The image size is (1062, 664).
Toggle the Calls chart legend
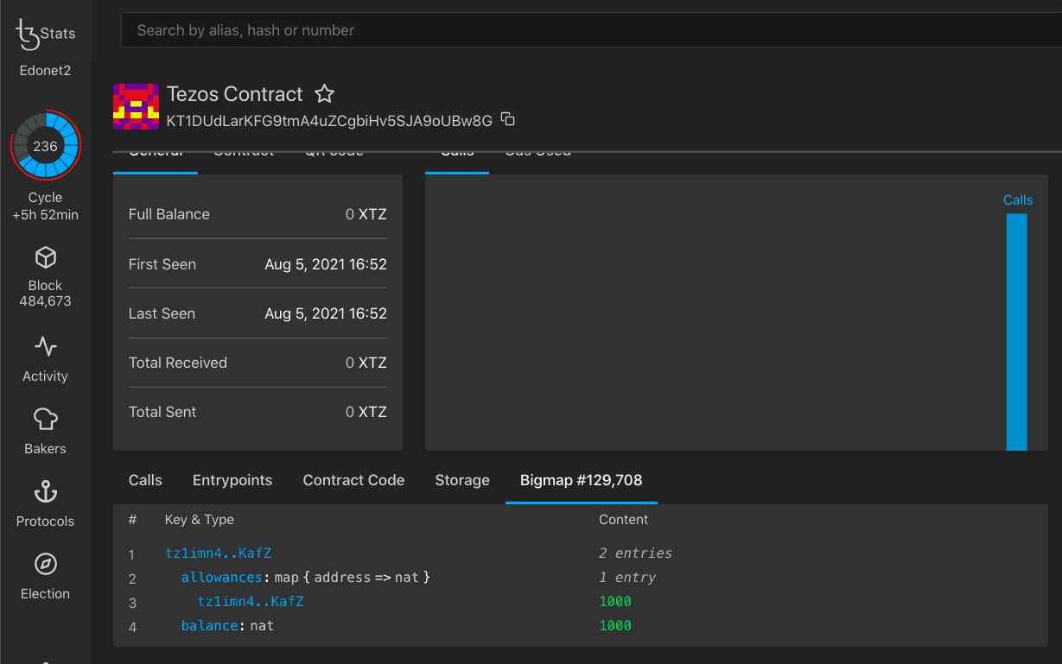[x=1017, y=200]
